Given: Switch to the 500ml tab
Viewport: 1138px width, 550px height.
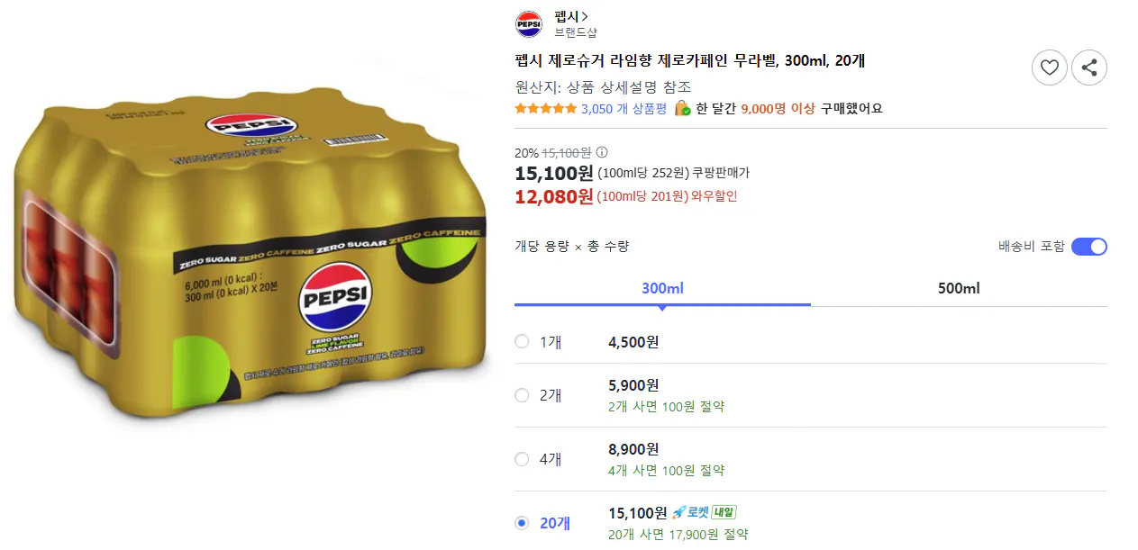Looking at the screenshot, I should [x=958, y=288].
